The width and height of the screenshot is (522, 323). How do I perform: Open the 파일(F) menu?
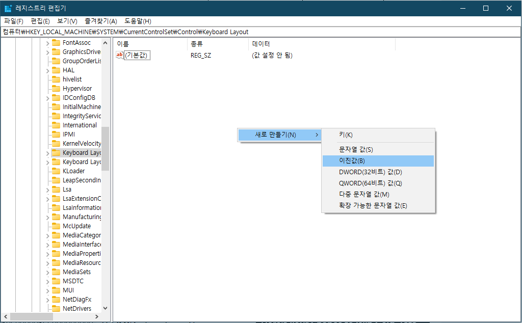click(x=13, y=21)
